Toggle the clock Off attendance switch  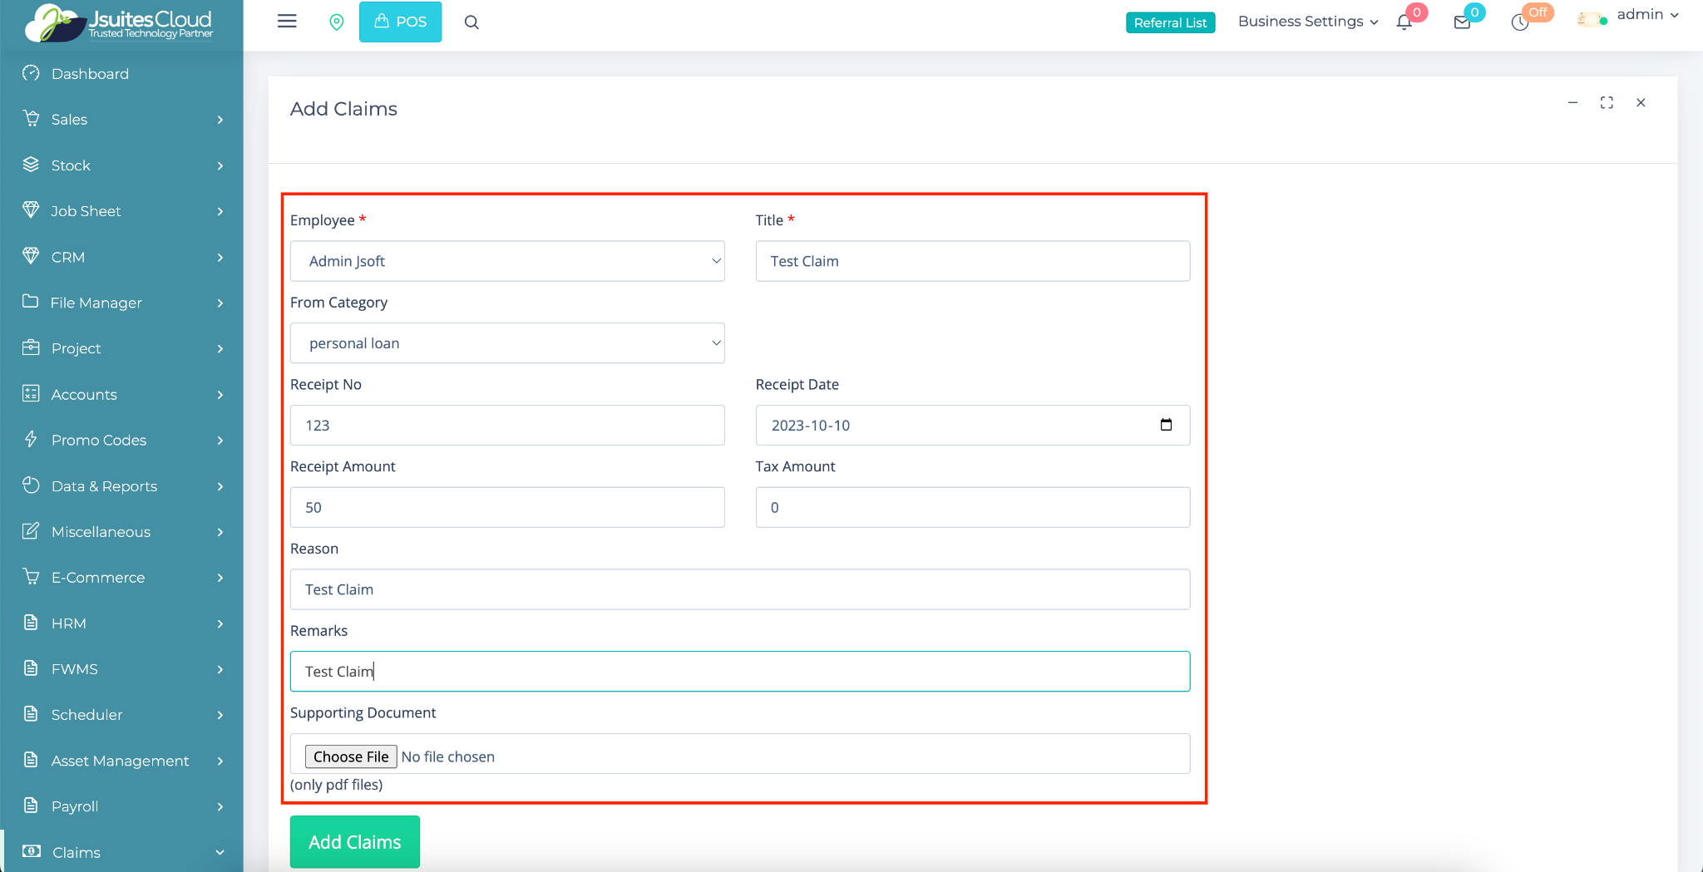[1521, 22]
